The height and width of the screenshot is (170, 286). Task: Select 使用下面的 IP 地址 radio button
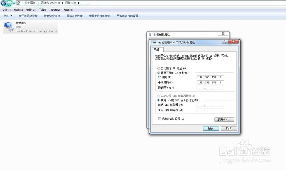pos(158,73)
